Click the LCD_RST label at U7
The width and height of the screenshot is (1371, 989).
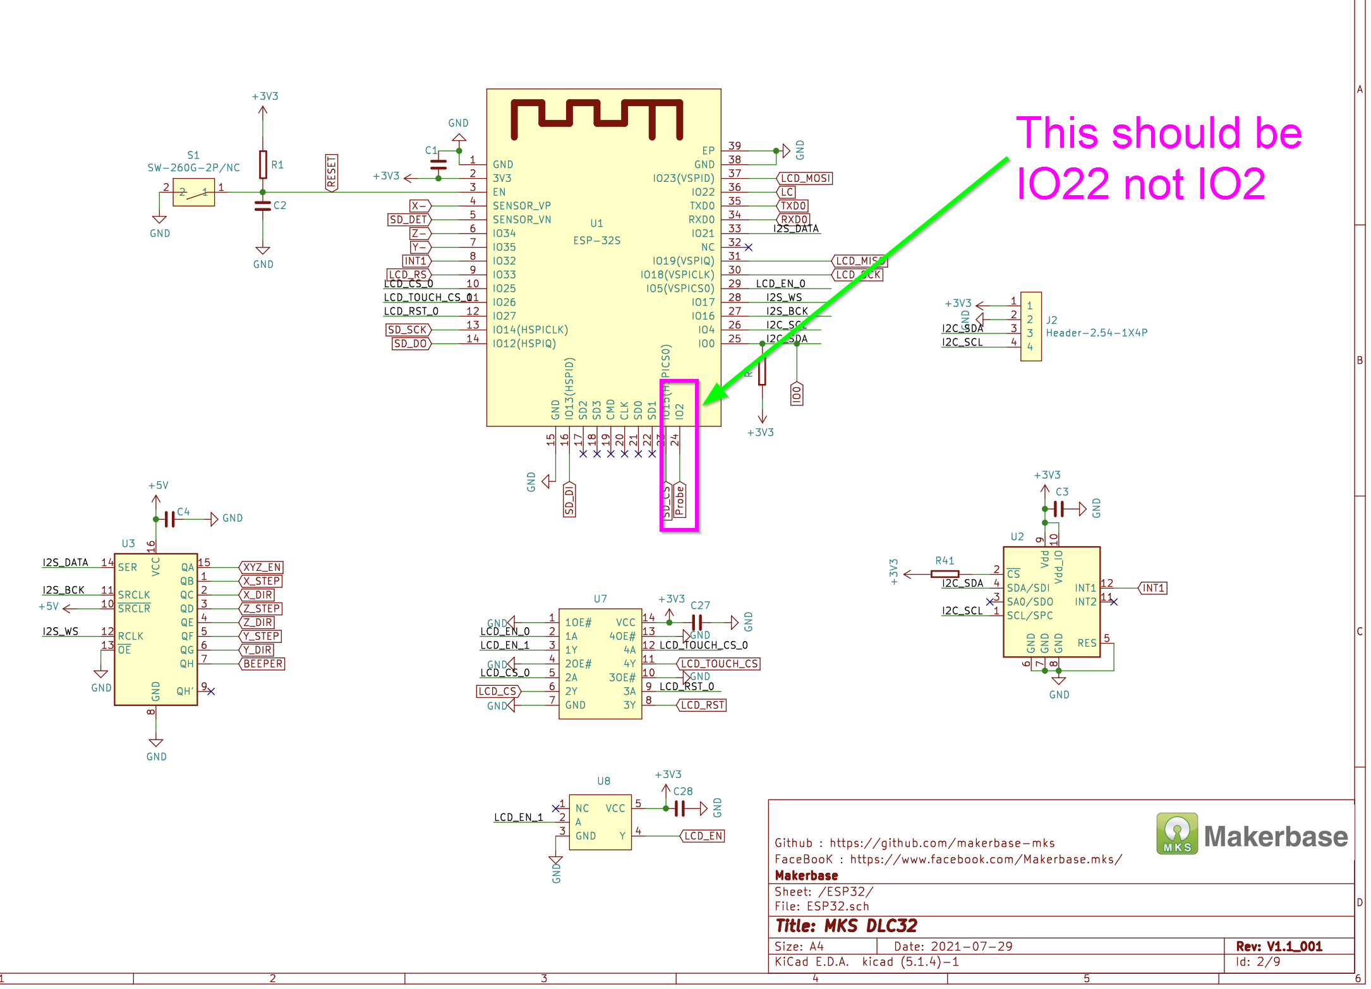pos(701,705)
